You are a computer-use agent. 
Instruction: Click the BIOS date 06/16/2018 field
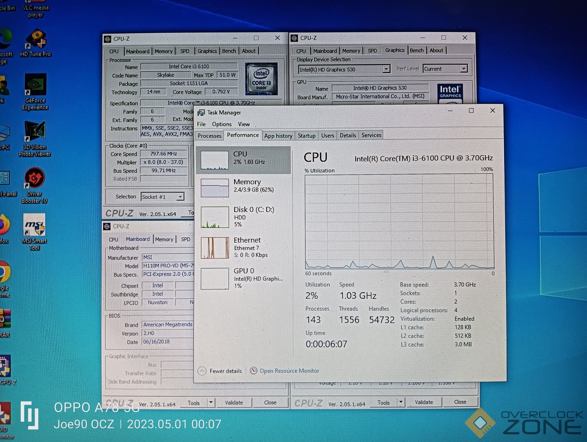(168, 341)
